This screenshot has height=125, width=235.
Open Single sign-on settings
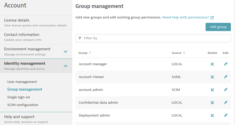[19, 97]
